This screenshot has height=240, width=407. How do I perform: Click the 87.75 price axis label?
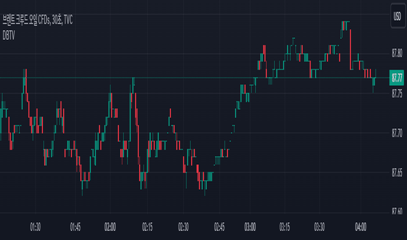pyautogui.click(x=397, y=93)
